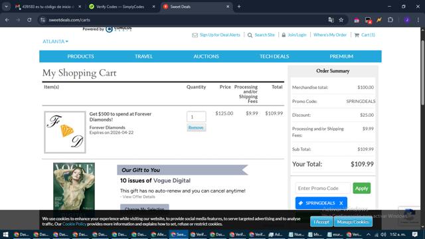Click the page vertical scrollbar
Image resolution: width=425 pixels, height=239 pixels.
point(422,72)
